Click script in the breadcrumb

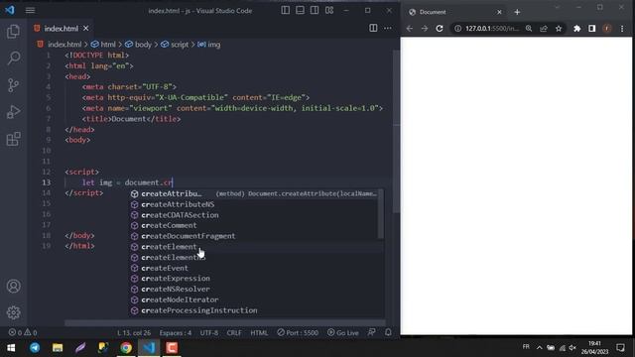click(x=180, y=45)
